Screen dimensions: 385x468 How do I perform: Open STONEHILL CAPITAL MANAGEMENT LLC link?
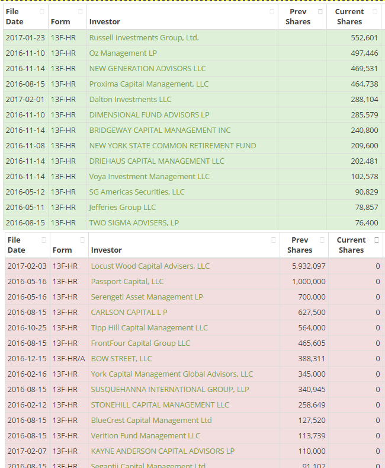pos(160,405)
